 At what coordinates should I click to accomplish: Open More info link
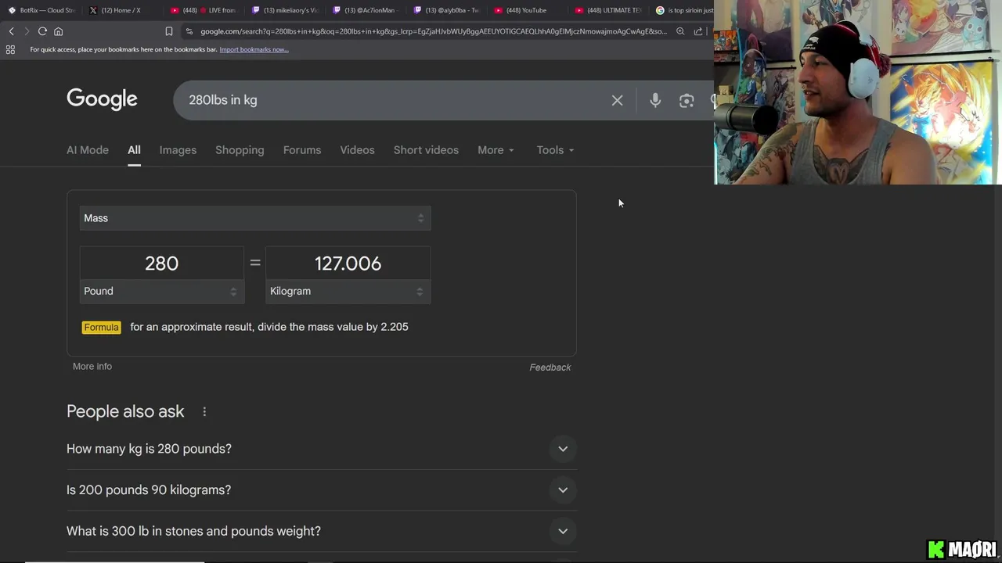pyautogui.click(x=92, y=366)
